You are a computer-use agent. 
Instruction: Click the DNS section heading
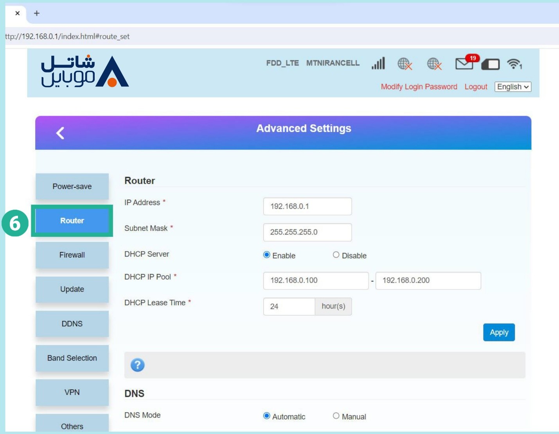[134, 393]
